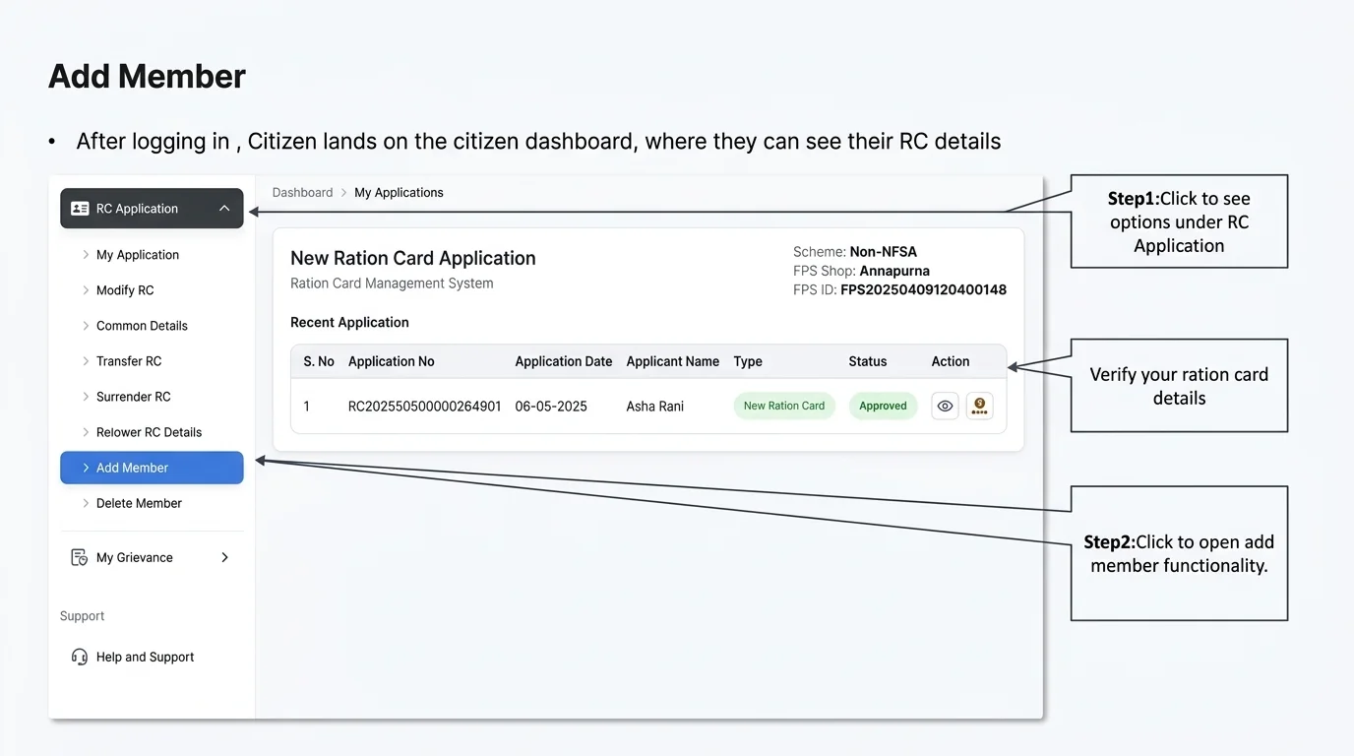Go to Dashboard via breadcrumb

[x=302, y=192]
